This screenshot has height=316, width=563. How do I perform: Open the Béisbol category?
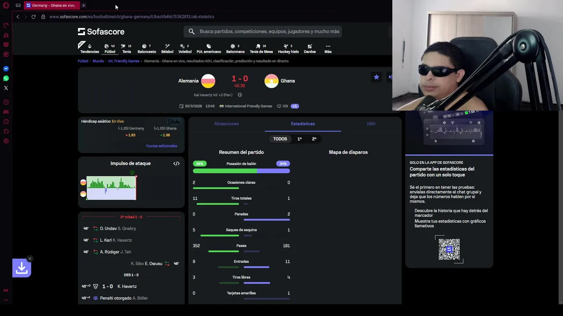167,48
